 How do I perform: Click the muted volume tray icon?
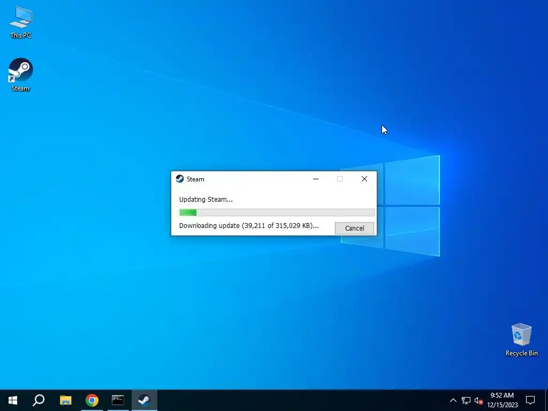tap(478, 400)
